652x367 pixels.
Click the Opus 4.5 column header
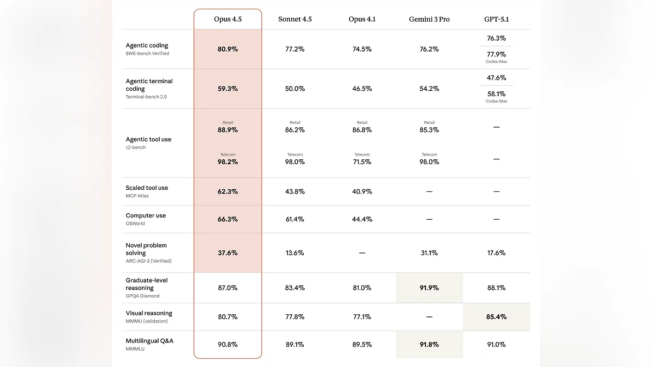click(x=228, y=19)
